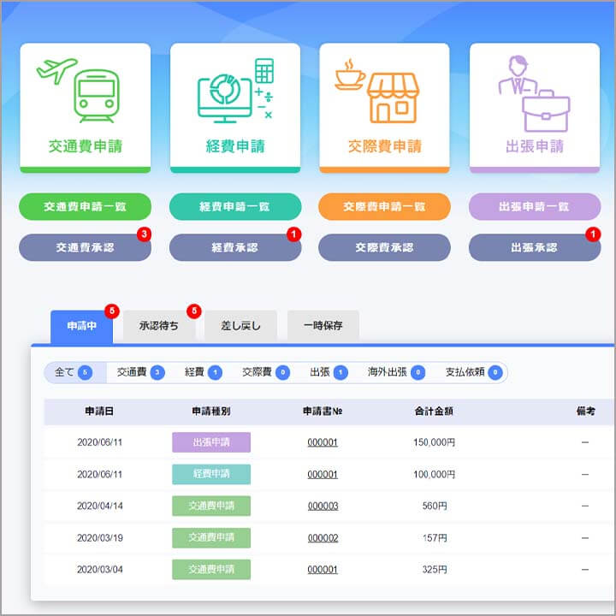This screenshot has height=616, width=616.
Task: Open application 000002 dated 2020/03/19
Action: pos(323,538)
